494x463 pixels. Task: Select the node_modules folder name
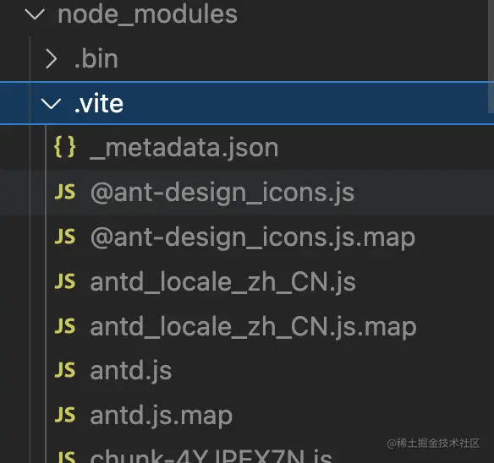pyautogui.click(x=147, y=14)
